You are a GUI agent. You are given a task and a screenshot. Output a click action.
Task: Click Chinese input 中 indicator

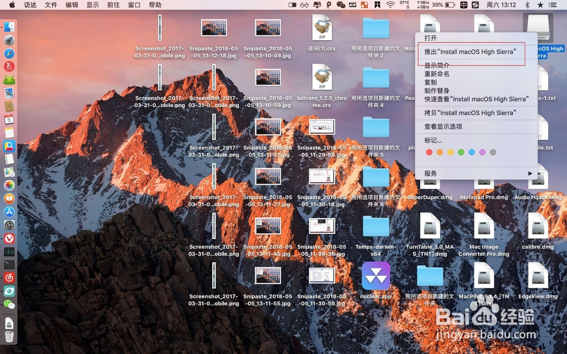point(464,5)
